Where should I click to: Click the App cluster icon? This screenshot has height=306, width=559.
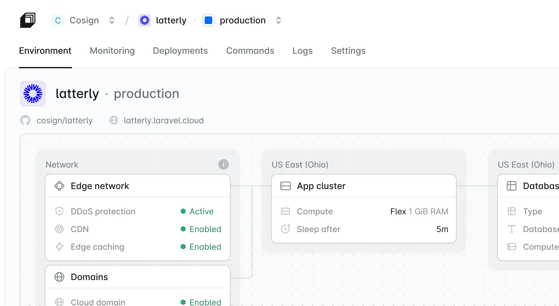coord(286,186)
